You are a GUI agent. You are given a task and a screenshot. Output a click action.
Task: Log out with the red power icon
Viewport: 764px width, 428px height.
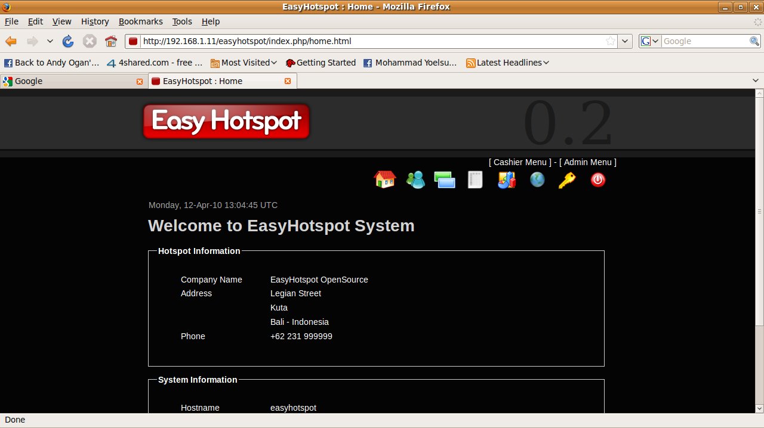(x=597, y=179)
